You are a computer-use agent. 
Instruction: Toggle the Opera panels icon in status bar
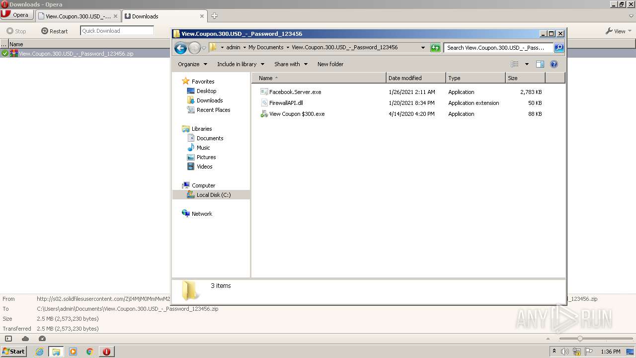tap(8, 339)
